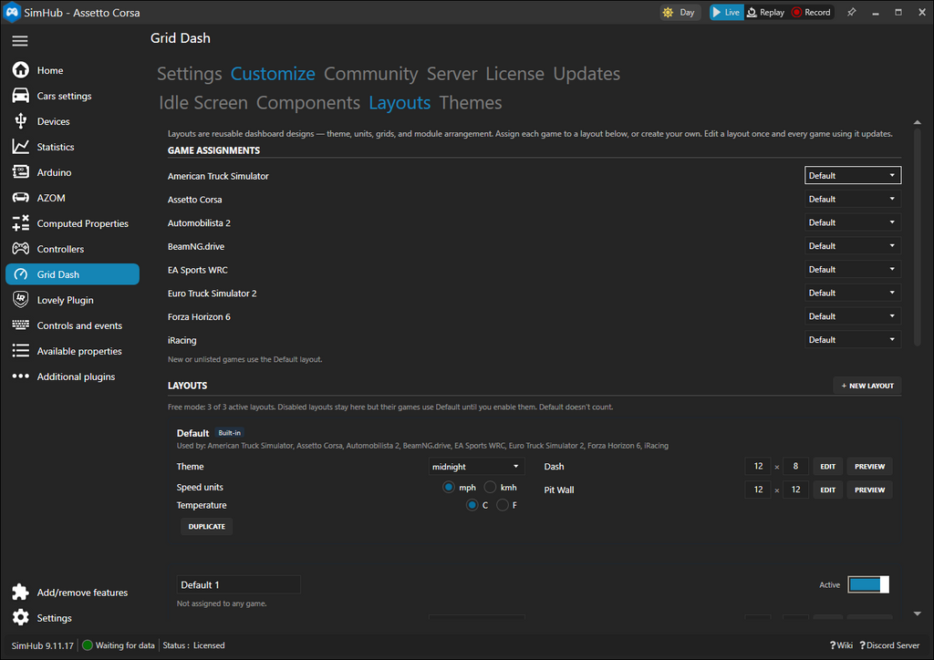Switch to the Community tab

(370, 74)
